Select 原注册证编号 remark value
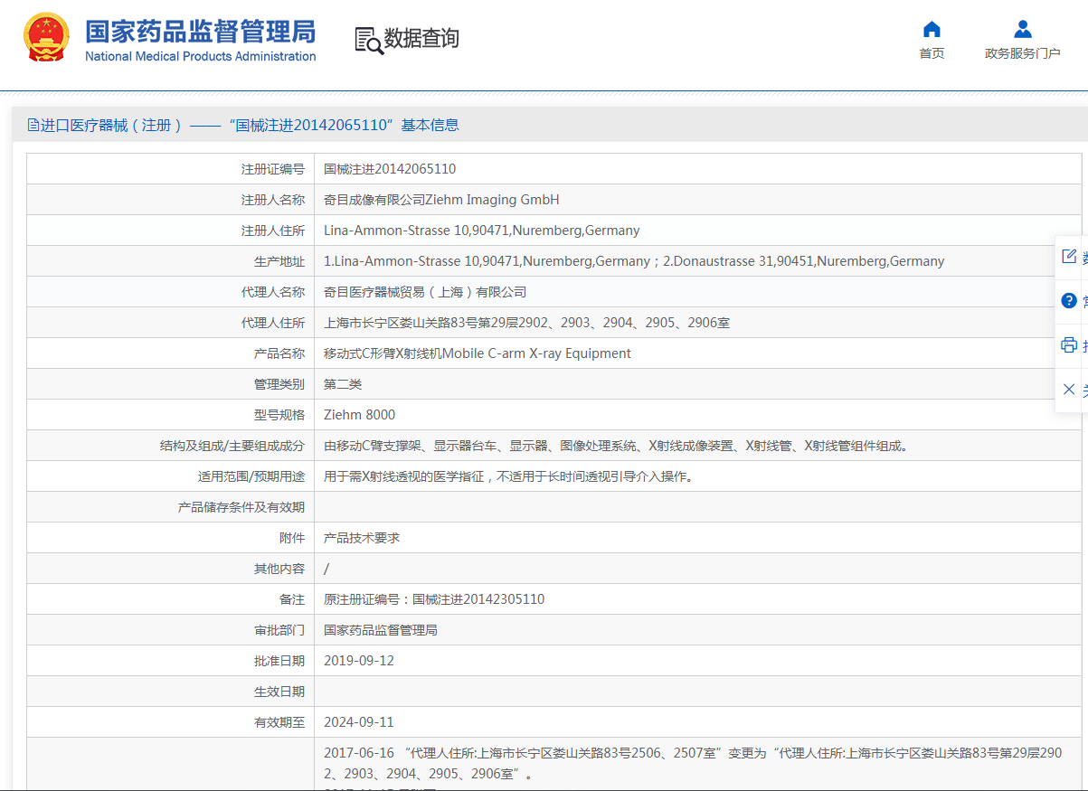 click(x=434, y=599)
